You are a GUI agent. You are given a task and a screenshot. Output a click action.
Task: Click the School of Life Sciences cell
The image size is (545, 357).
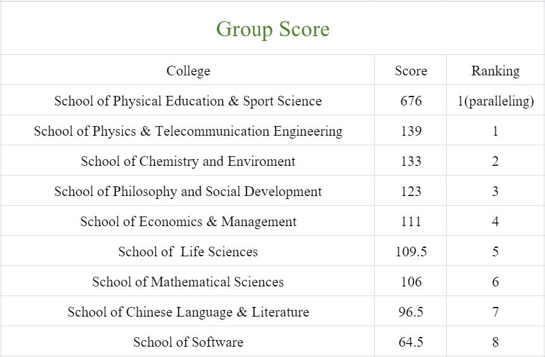point(188,251)
